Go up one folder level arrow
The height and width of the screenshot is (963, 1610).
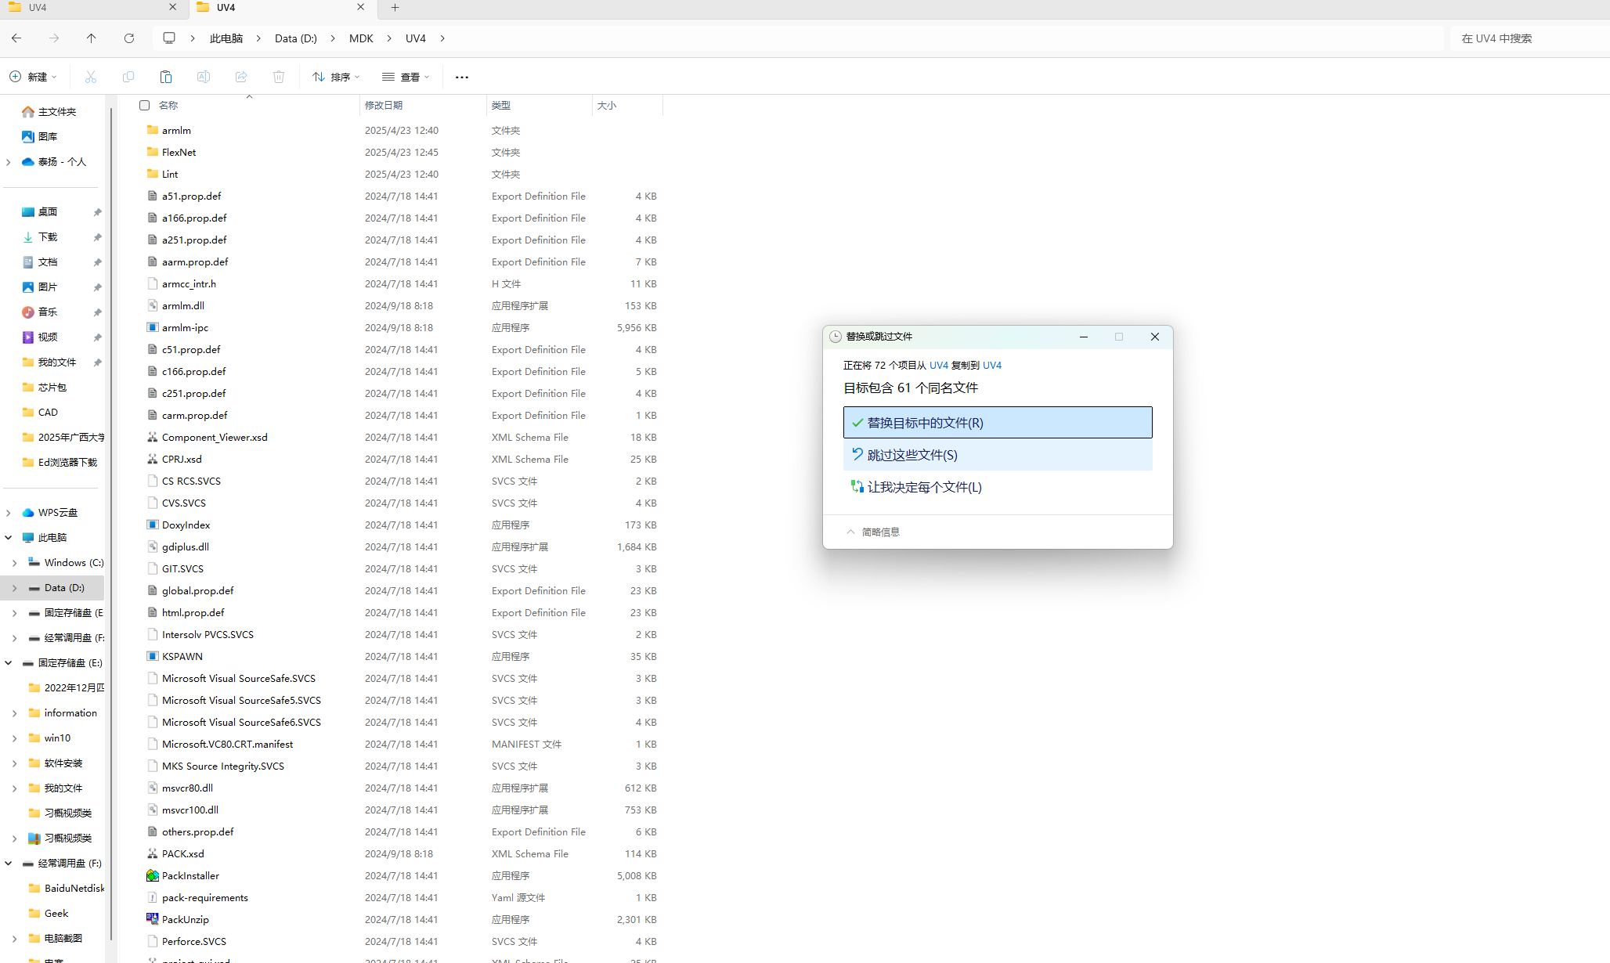(x=92, y=38)
